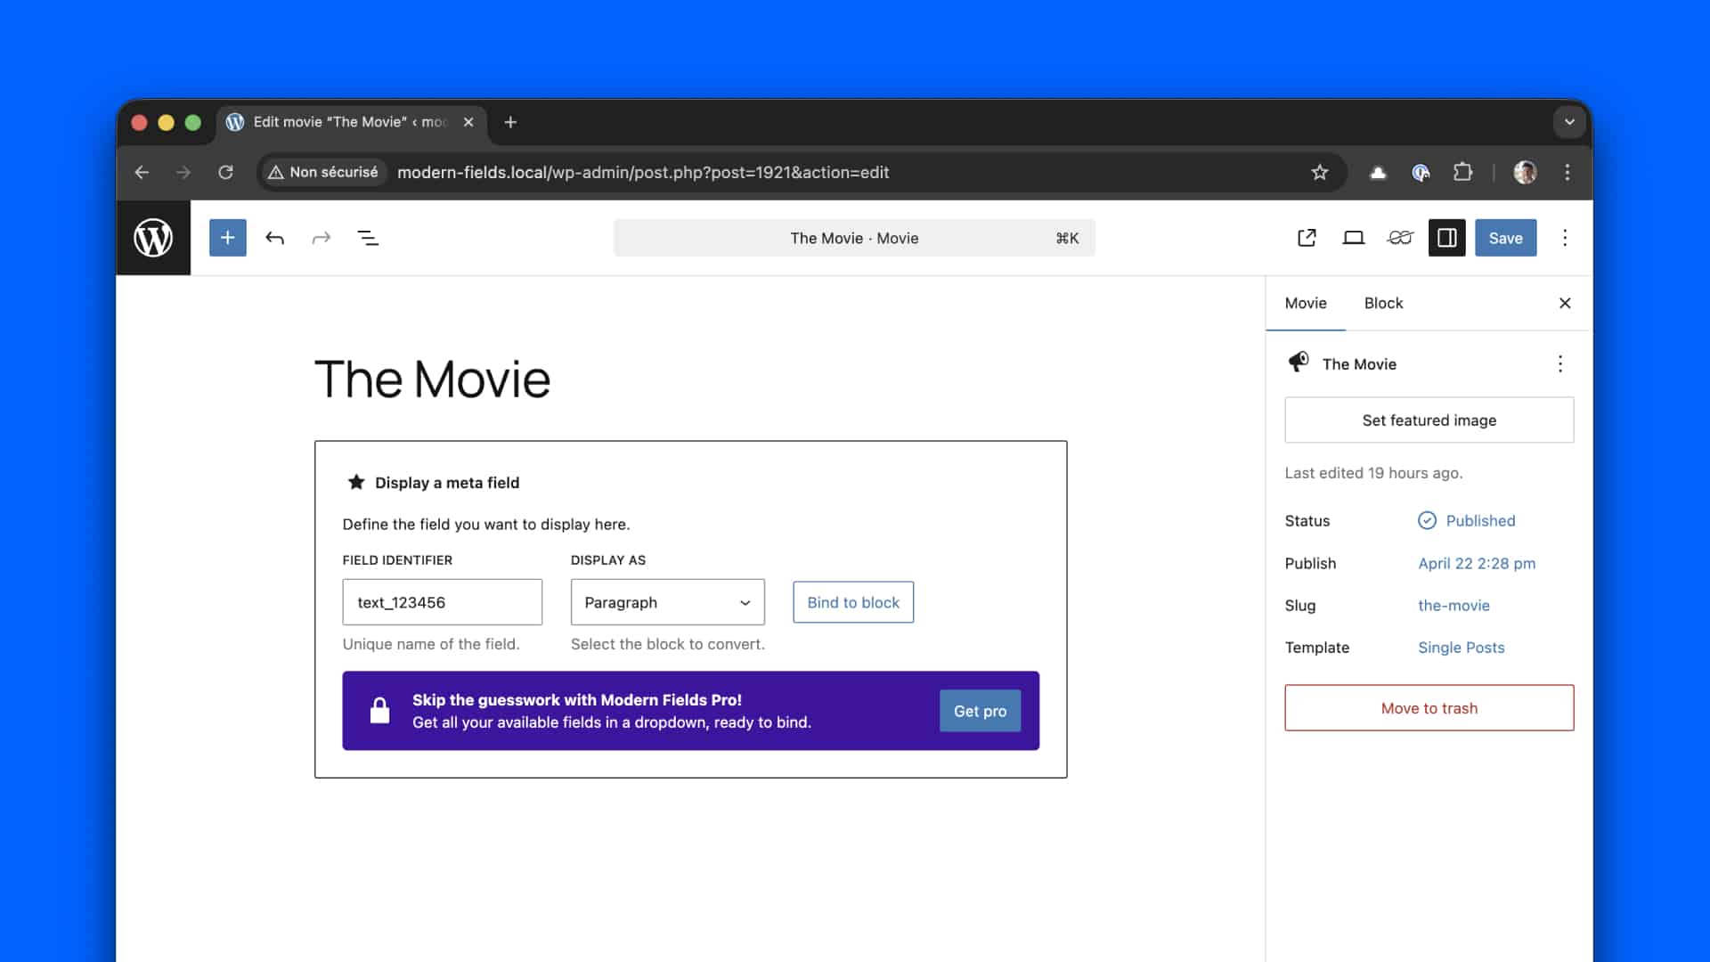Save the post with the Save button
Viewport: 1710px width, 962px height.
(x=1505, y=238)
